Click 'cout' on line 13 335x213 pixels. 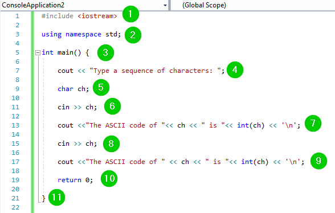(66, 125)
